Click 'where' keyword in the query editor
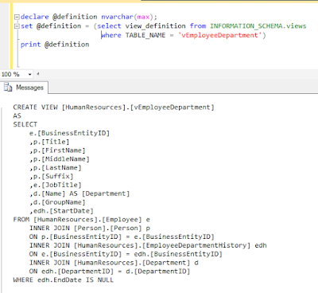Viewport: 318px width, 293px height. [x=111, y=35]
